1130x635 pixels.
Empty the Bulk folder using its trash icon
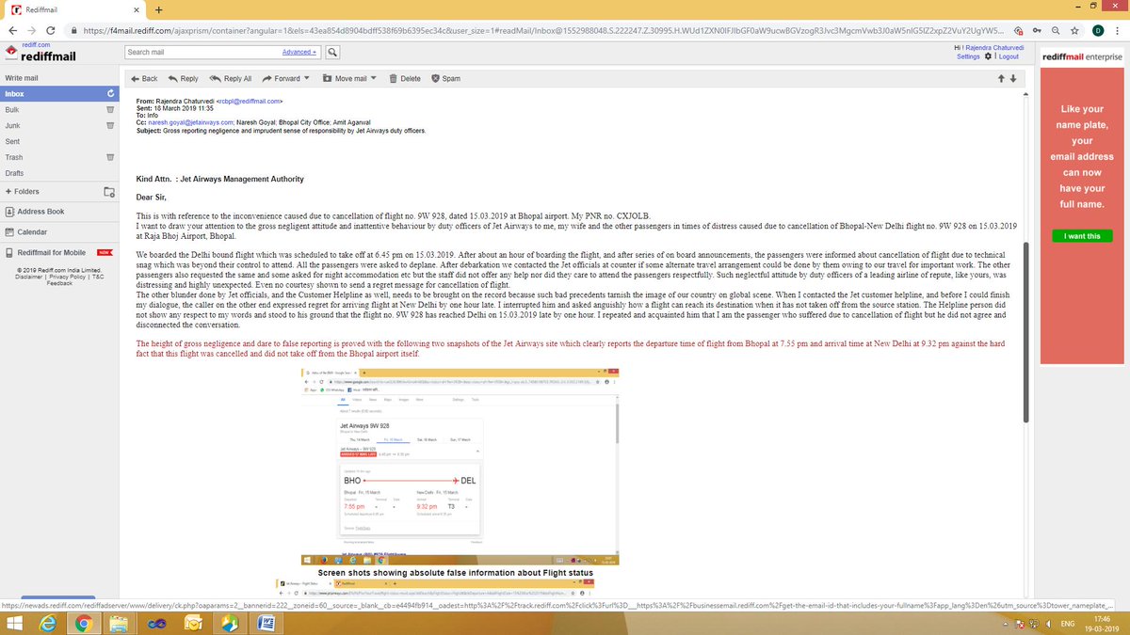coord(110,109)
